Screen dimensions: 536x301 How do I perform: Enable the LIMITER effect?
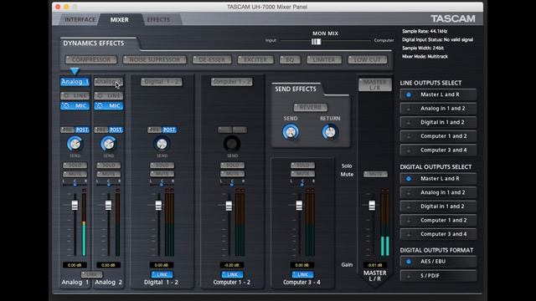[324, 59]
